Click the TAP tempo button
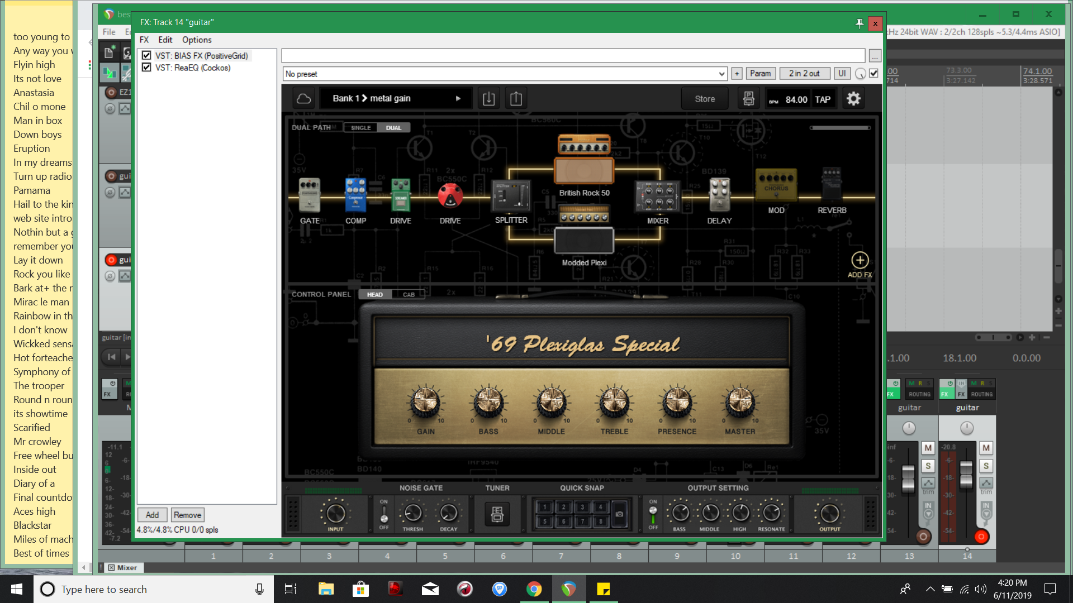Image resolution: width=1073 pixels, height=603 pixels. point(823,99)
